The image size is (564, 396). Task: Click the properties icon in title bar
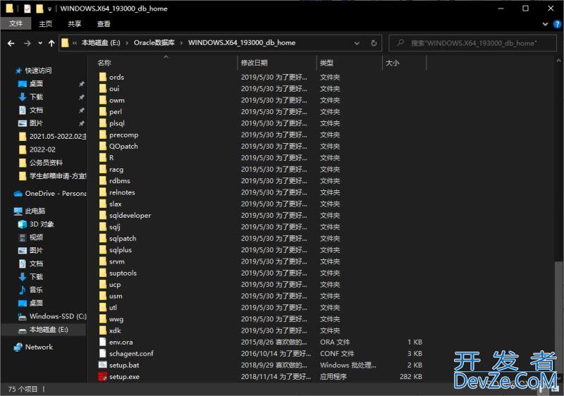tap(27, 8)
